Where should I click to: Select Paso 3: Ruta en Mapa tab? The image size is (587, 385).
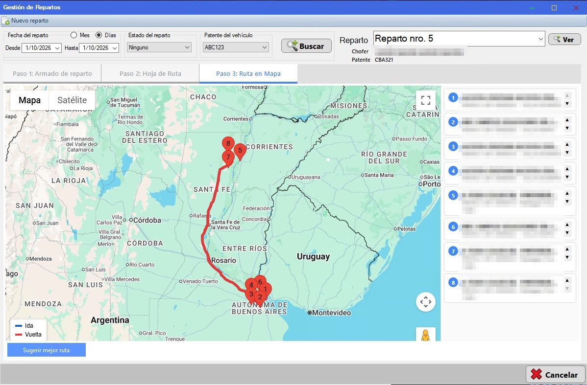tap(248, 74)
